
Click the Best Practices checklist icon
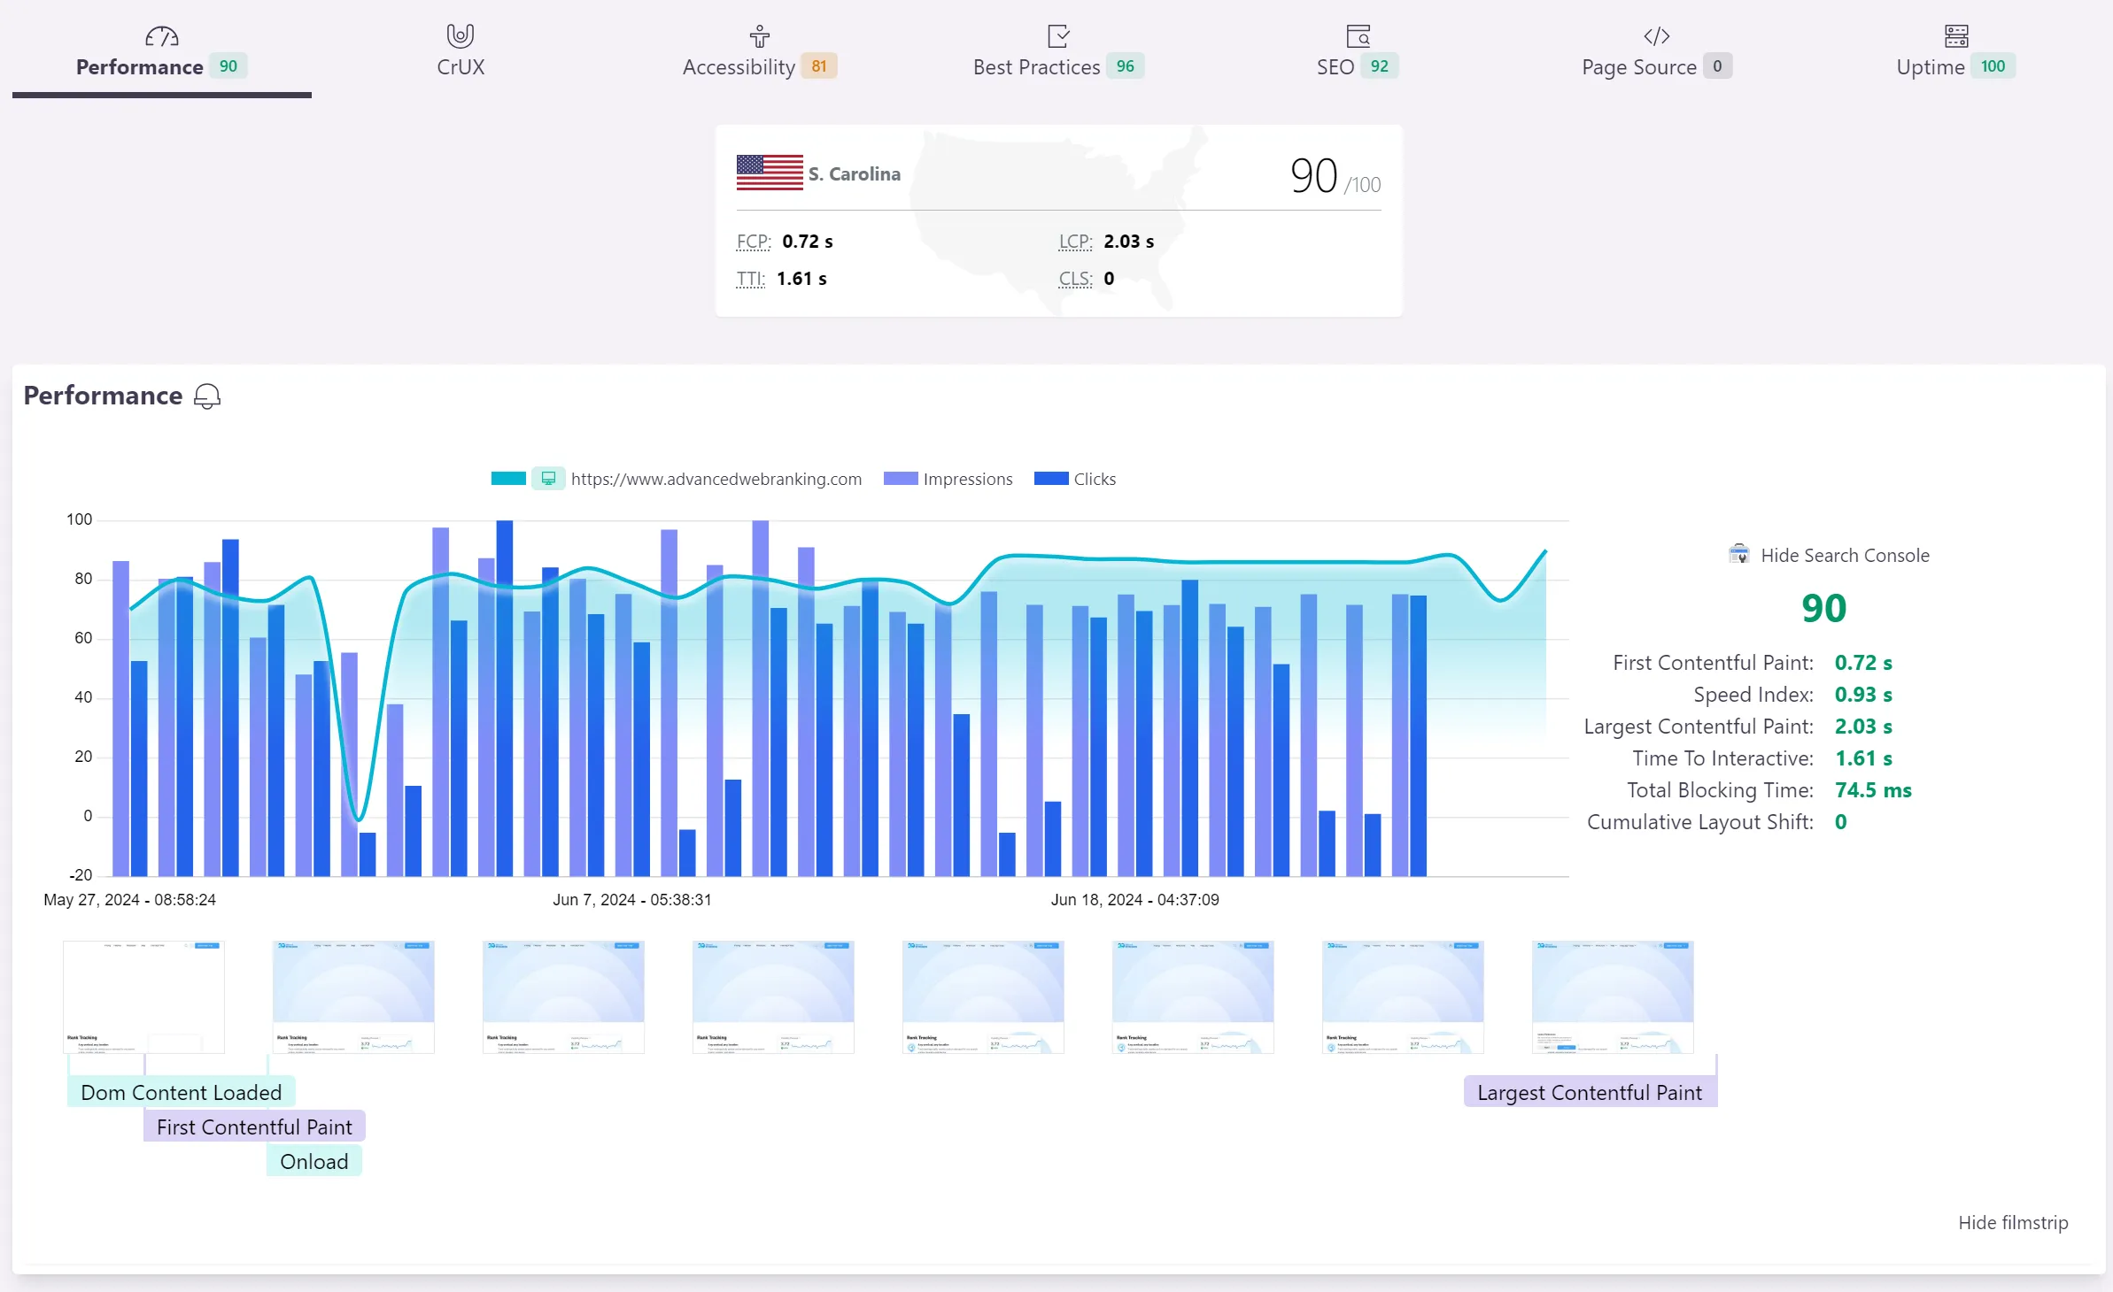tap(1057, 36)
